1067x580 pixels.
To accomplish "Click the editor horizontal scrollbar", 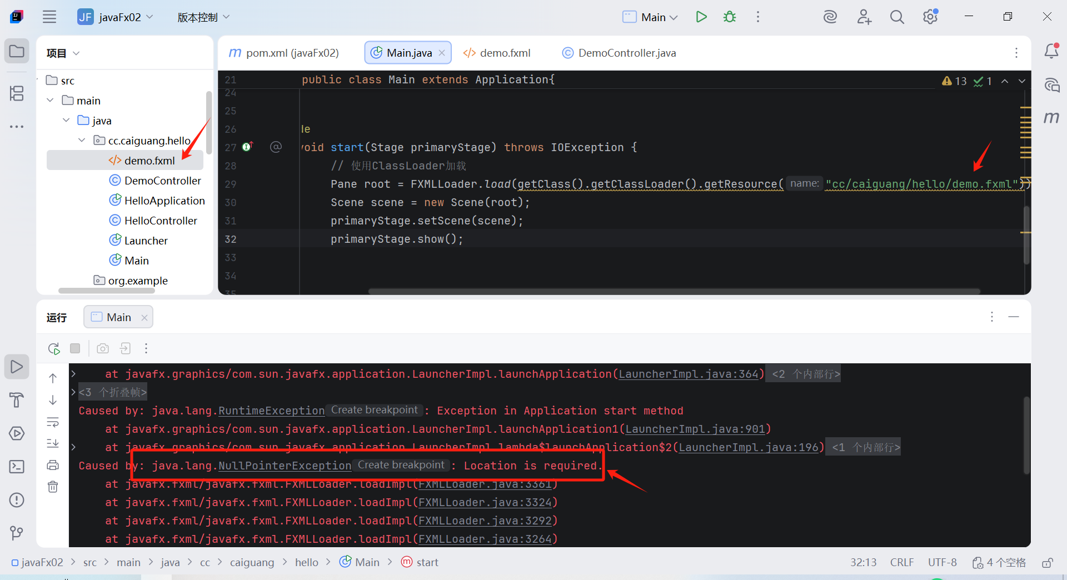I will tap(674, 291).
